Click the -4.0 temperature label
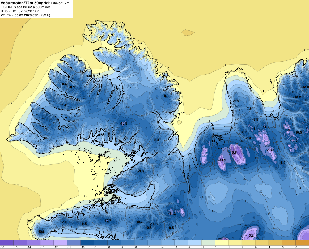Viewport: 309px width, 249px height. coord(178,93)
